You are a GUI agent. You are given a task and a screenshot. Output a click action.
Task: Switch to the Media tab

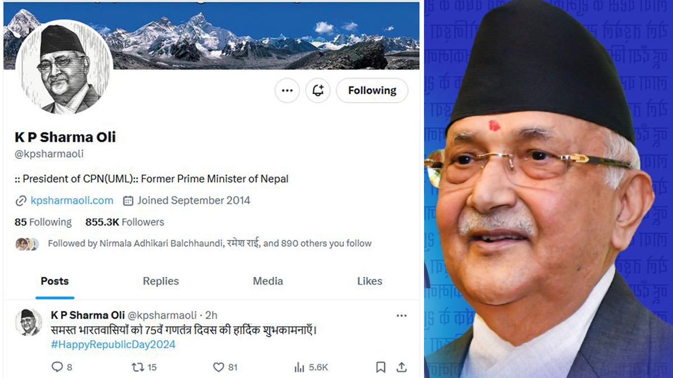pyautogui.click(x=268, y=282)
